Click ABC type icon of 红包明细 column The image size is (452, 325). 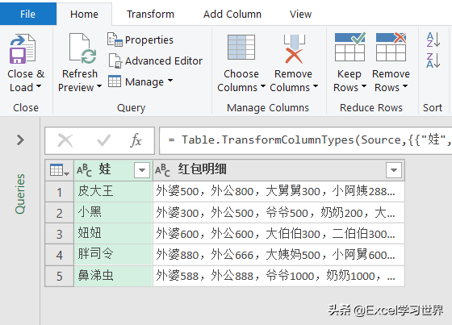pos(162,170)
